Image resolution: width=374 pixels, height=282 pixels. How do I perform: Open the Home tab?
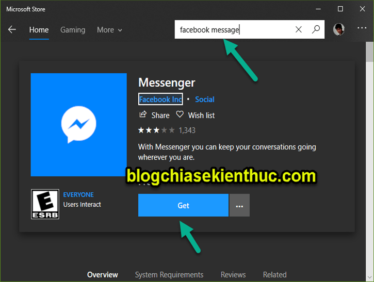(39, 30)
